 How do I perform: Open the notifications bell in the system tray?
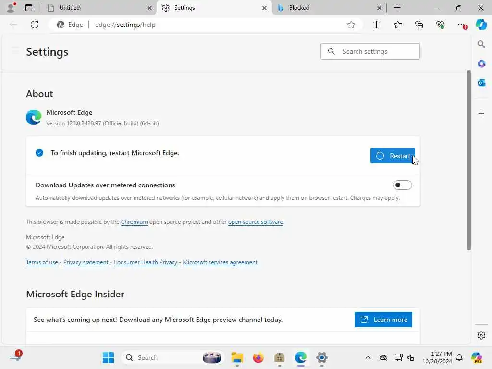459,357
